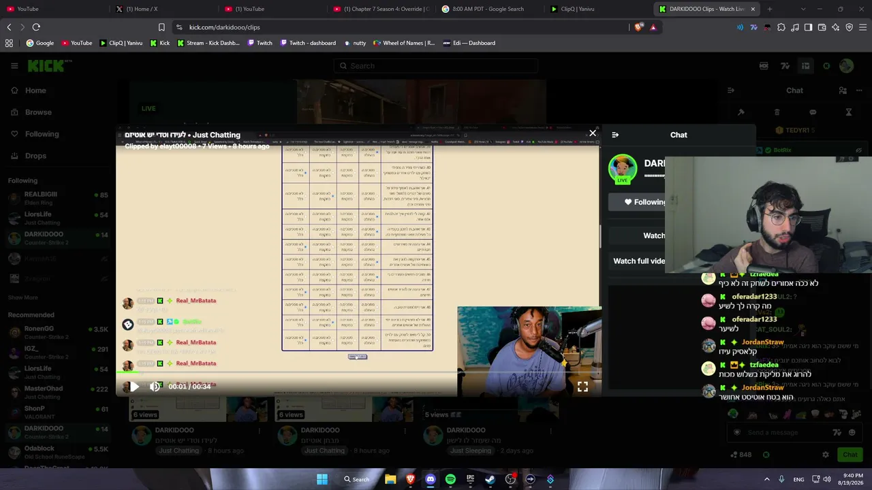This screenshot has width=872, height=490.
Task: Click the speech bubble icon in chat toolbar
Action: click(x=813, y=112)
